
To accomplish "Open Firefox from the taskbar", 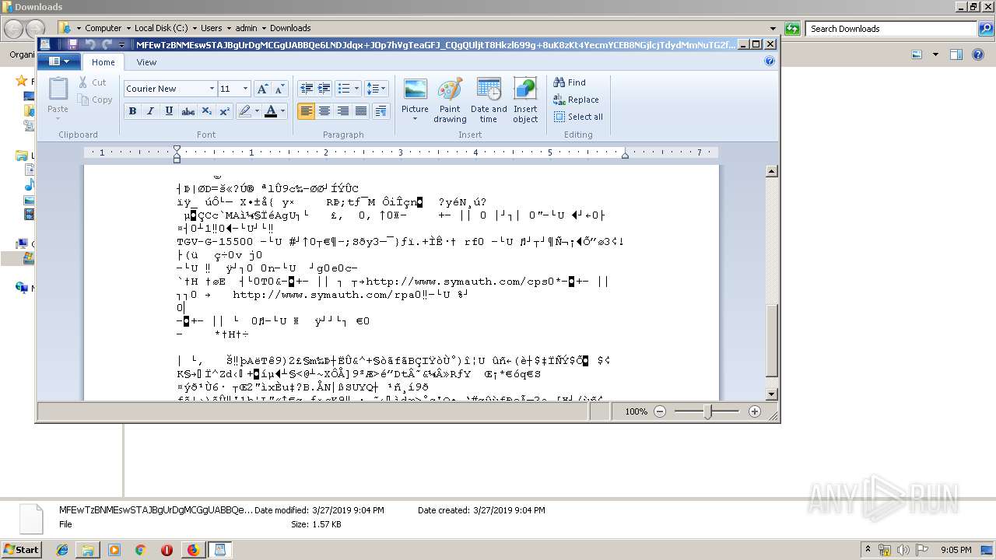I will click(193, 550).
